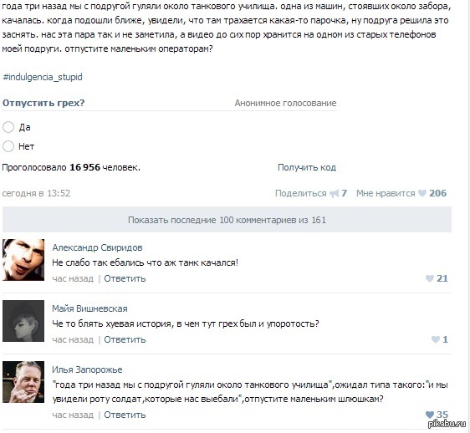Like Майя Вишневская's comment via the heart icon
Viewport: 470px width, 433px height.
[436, 339]
